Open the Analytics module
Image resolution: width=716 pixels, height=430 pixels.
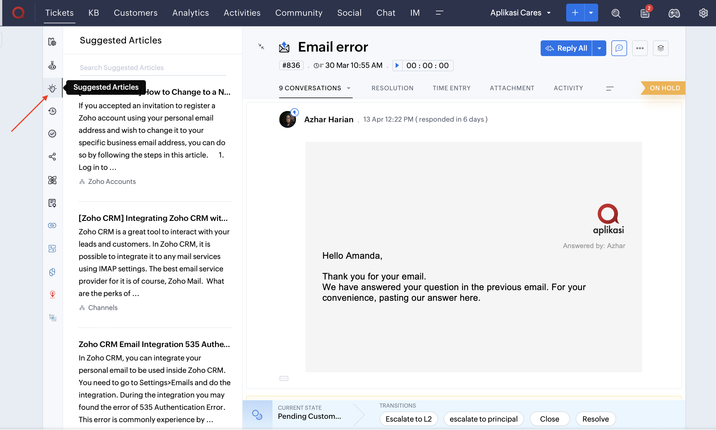coord(191,13)
